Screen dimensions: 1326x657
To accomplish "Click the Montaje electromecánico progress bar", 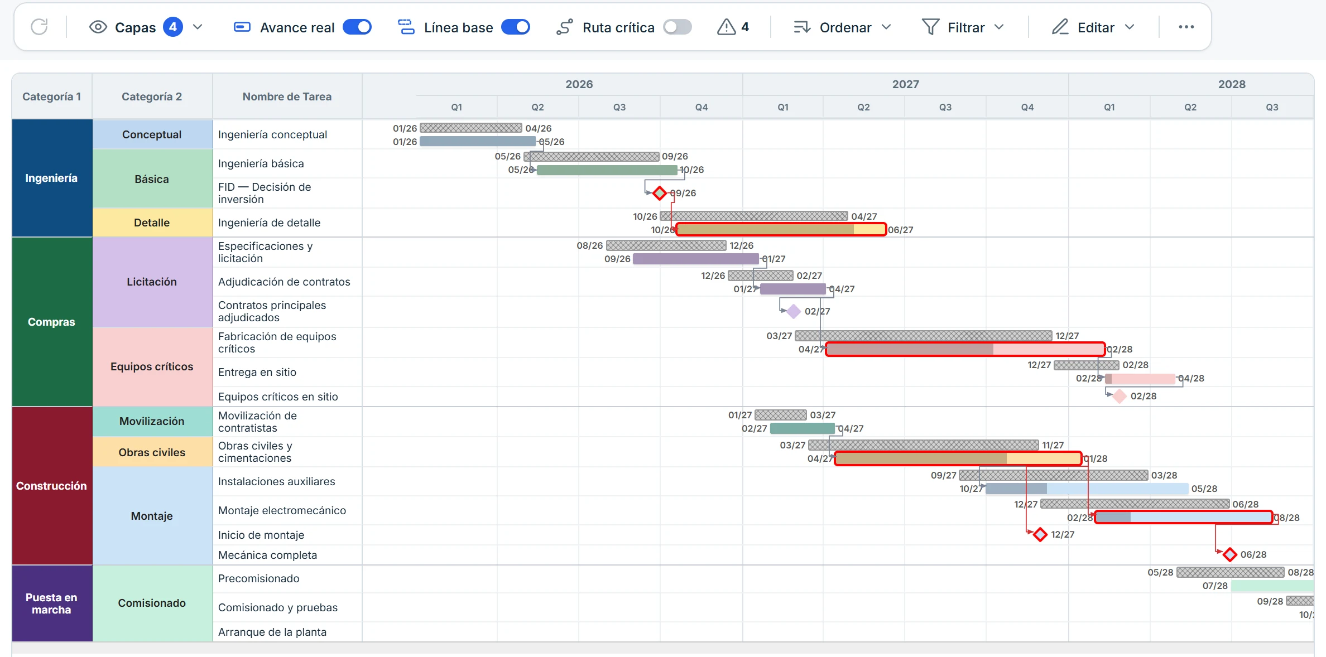I will click(1184, 517).
